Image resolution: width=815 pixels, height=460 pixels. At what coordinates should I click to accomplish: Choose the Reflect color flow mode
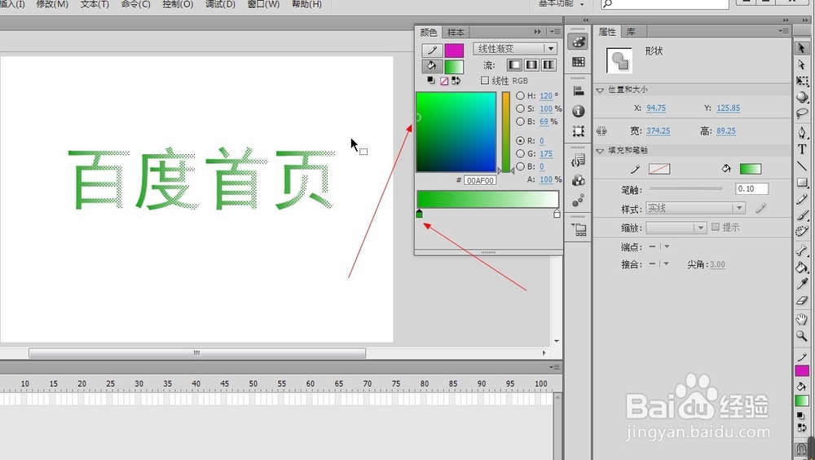pyautogui.click(x=531, y=64)
